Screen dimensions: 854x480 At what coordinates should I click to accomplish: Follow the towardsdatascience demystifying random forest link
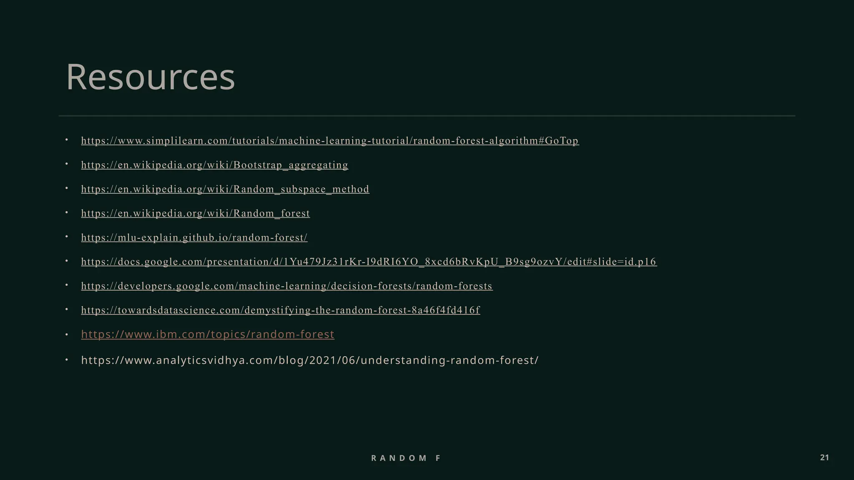[x=280, y=310]
